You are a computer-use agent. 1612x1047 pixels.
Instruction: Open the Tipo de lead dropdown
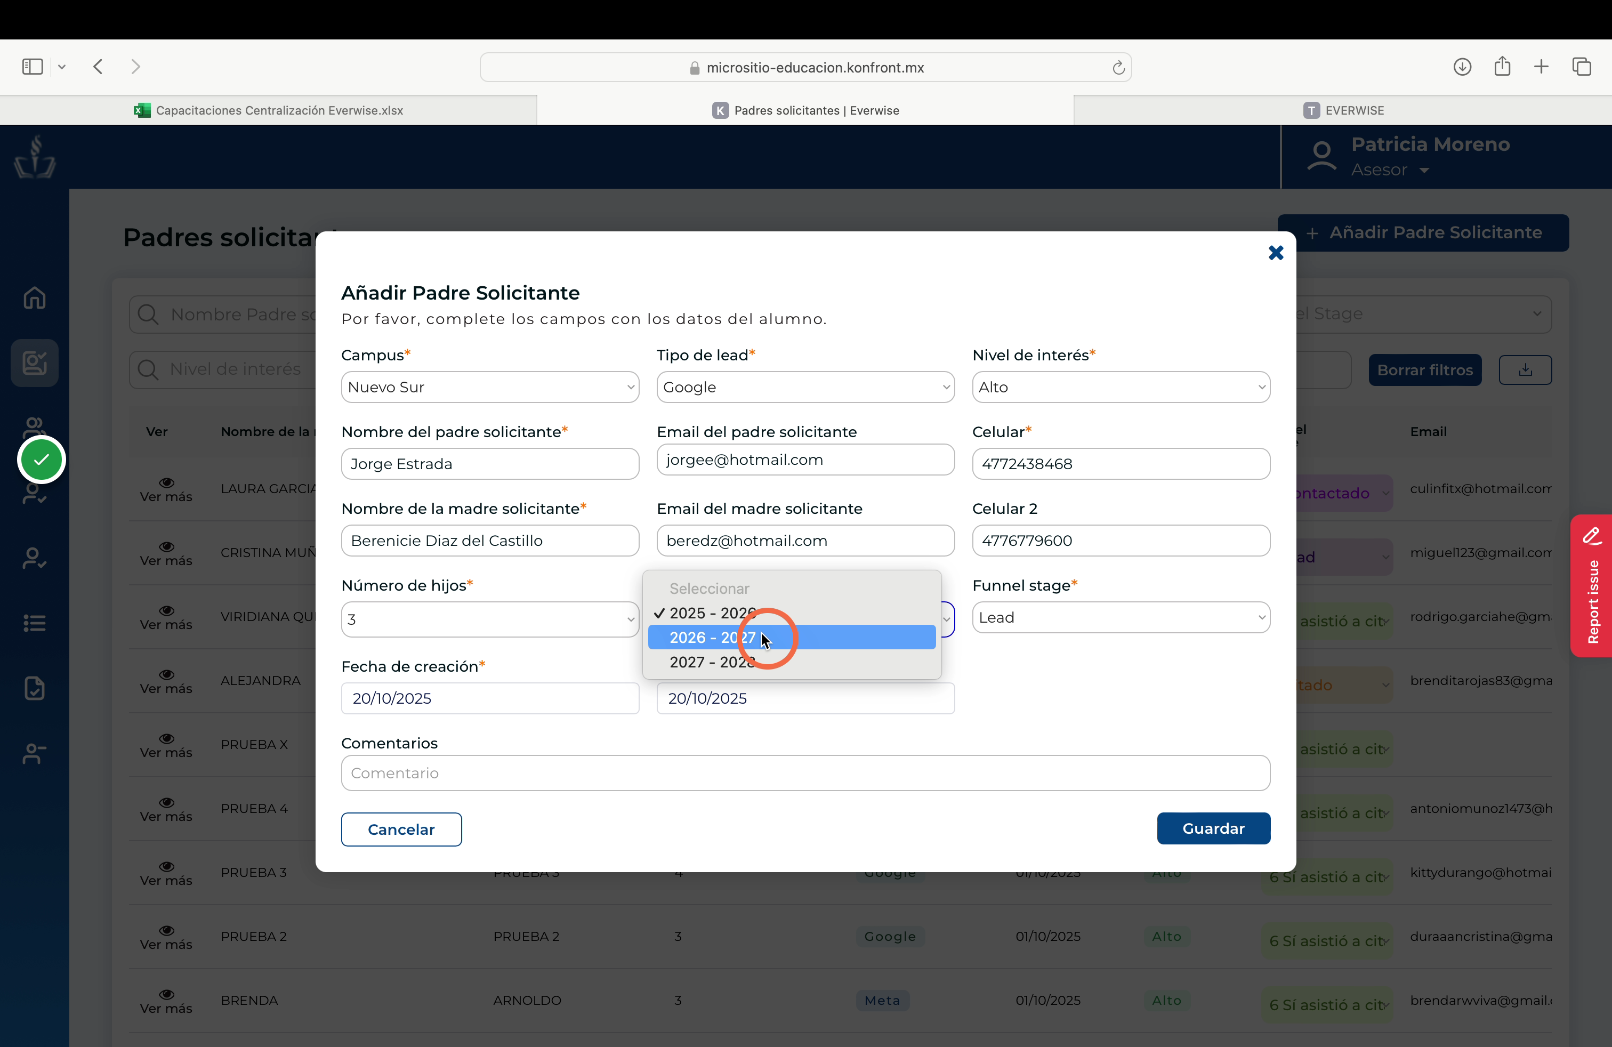805,388
